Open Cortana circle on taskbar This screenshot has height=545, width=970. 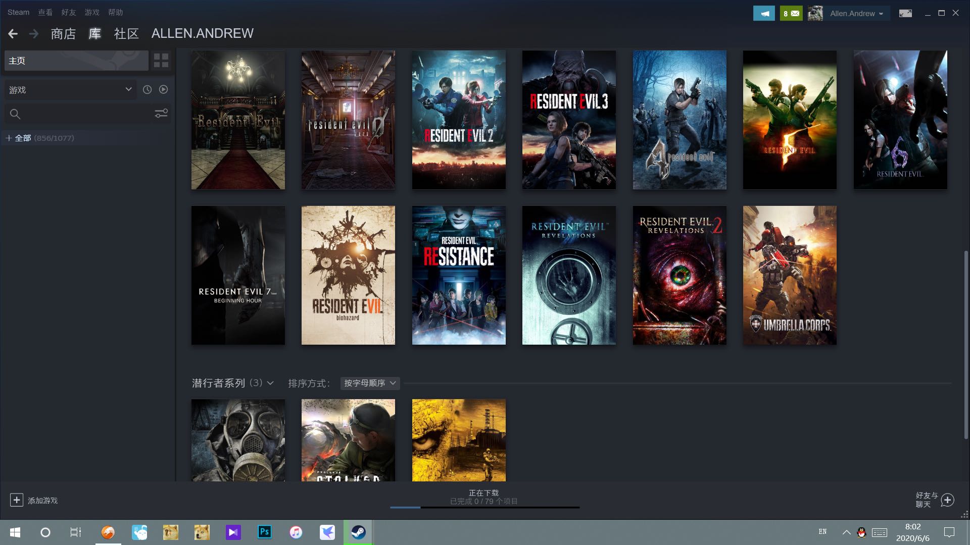[45, 532]
